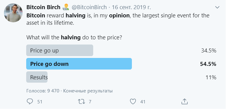Select the Price go down poll option
226x111 pixels.
[79, 64]
